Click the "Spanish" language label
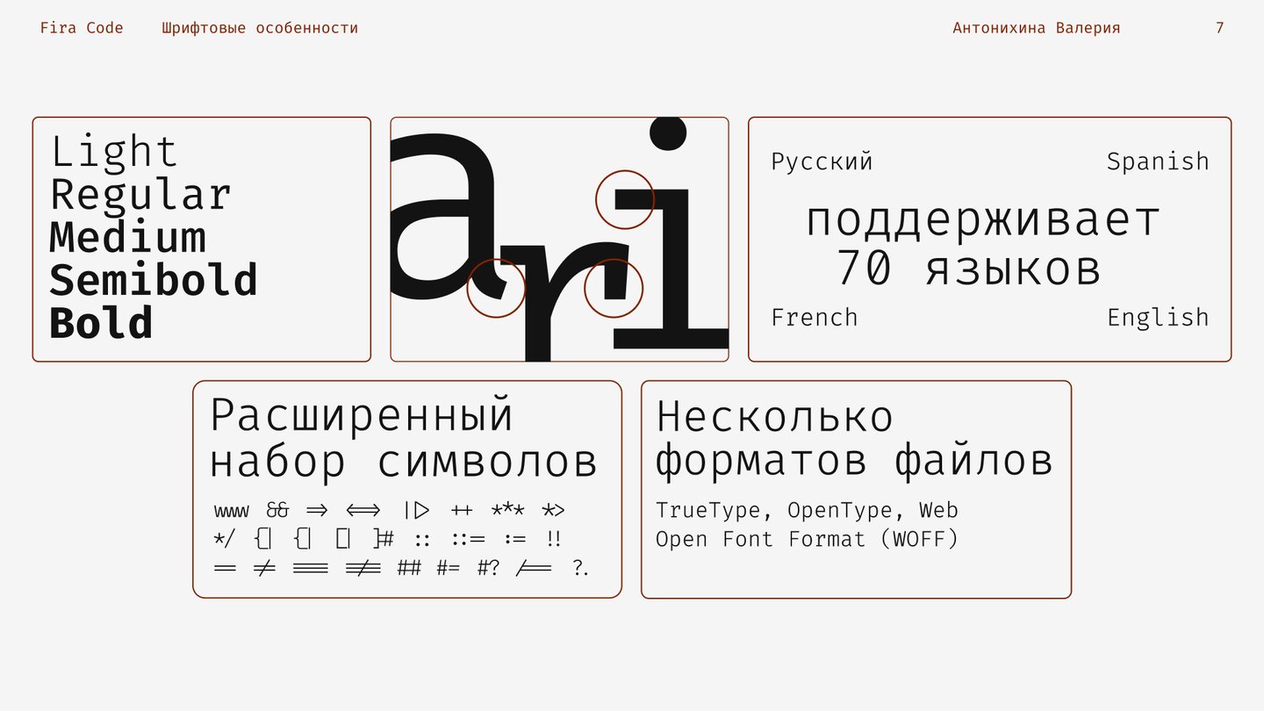The image size is (1264, 711). click(1158, 162)
